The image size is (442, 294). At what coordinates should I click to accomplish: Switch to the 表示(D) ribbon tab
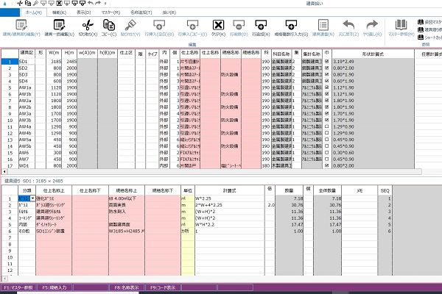coord(84,12)
